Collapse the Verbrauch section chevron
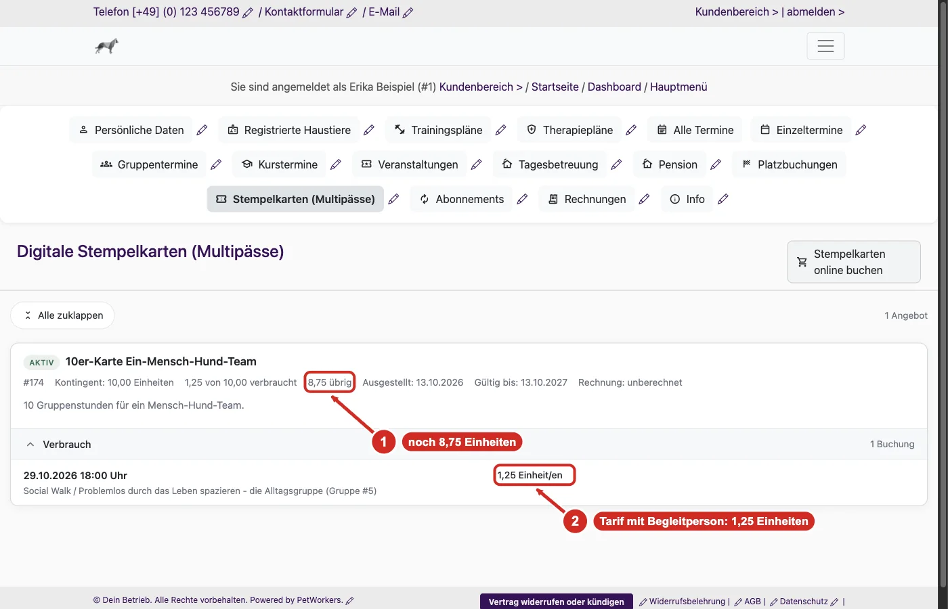Viewport: 948px width, 609px height. (x=30, y=445)
